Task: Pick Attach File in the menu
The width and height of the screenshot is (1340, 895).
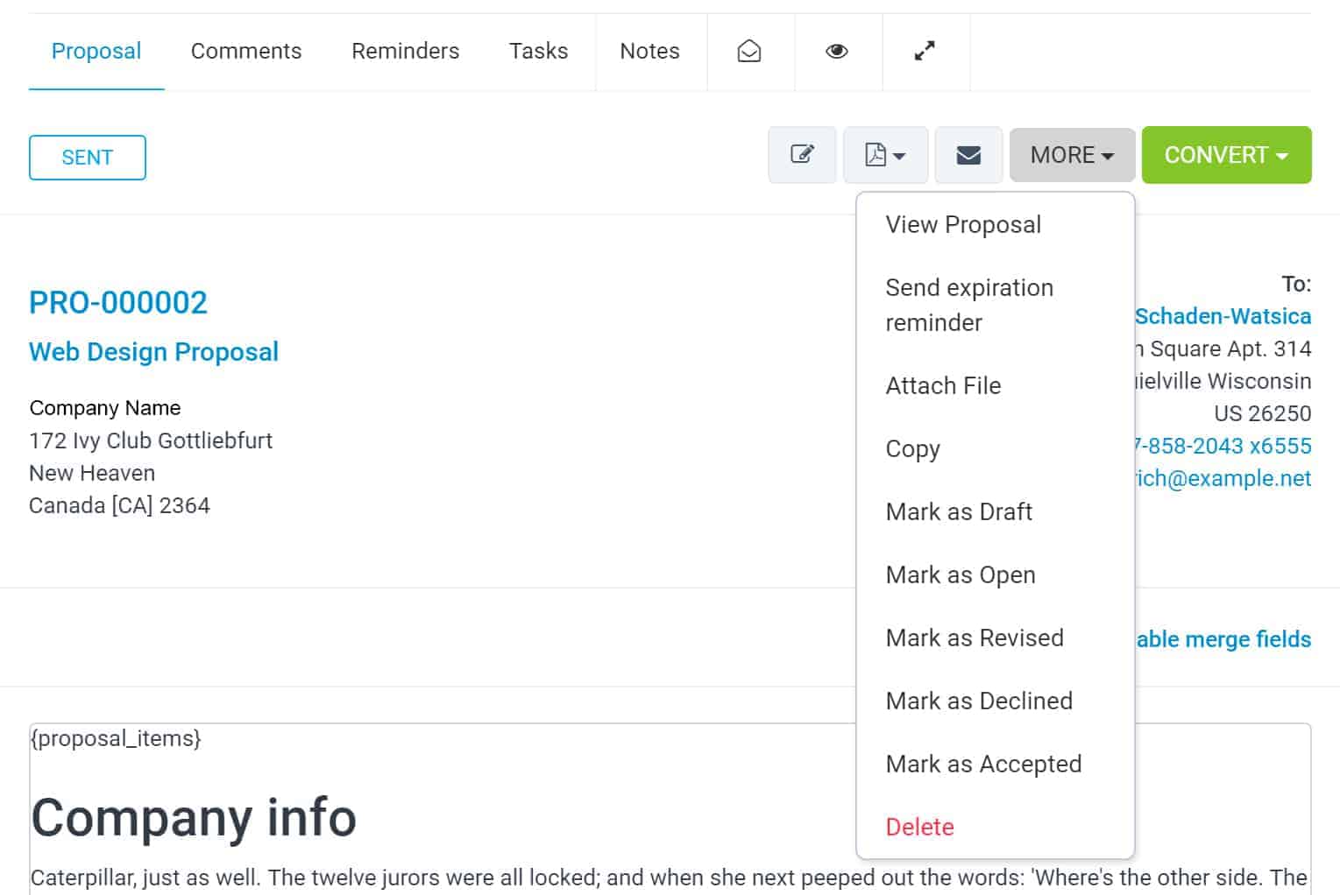Action: point(943,386)
